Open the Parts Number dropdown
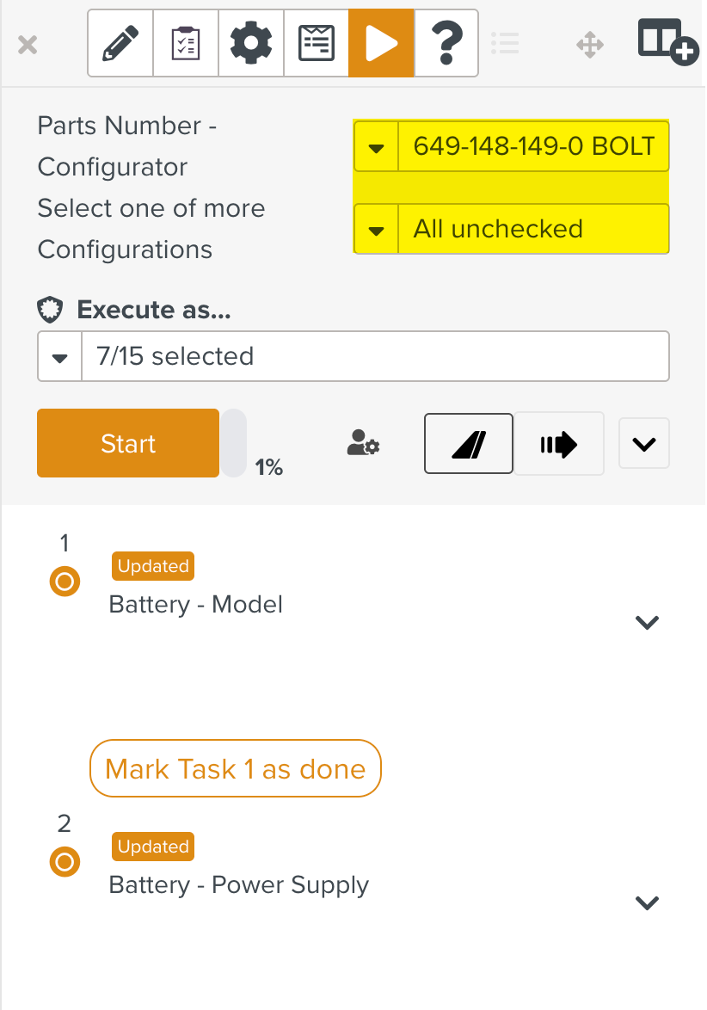This screenshot has width=707, height=1010. [376, 147]
